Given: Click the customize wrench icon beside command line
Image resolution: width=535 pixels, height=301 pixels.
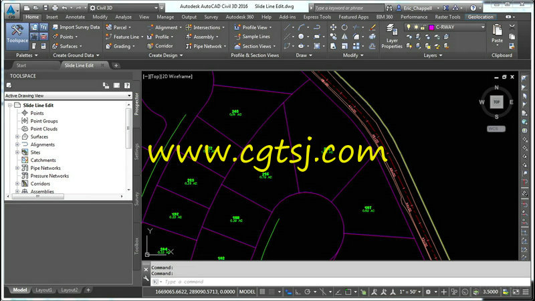Looking at the screenshot, I should pos(146,279).
